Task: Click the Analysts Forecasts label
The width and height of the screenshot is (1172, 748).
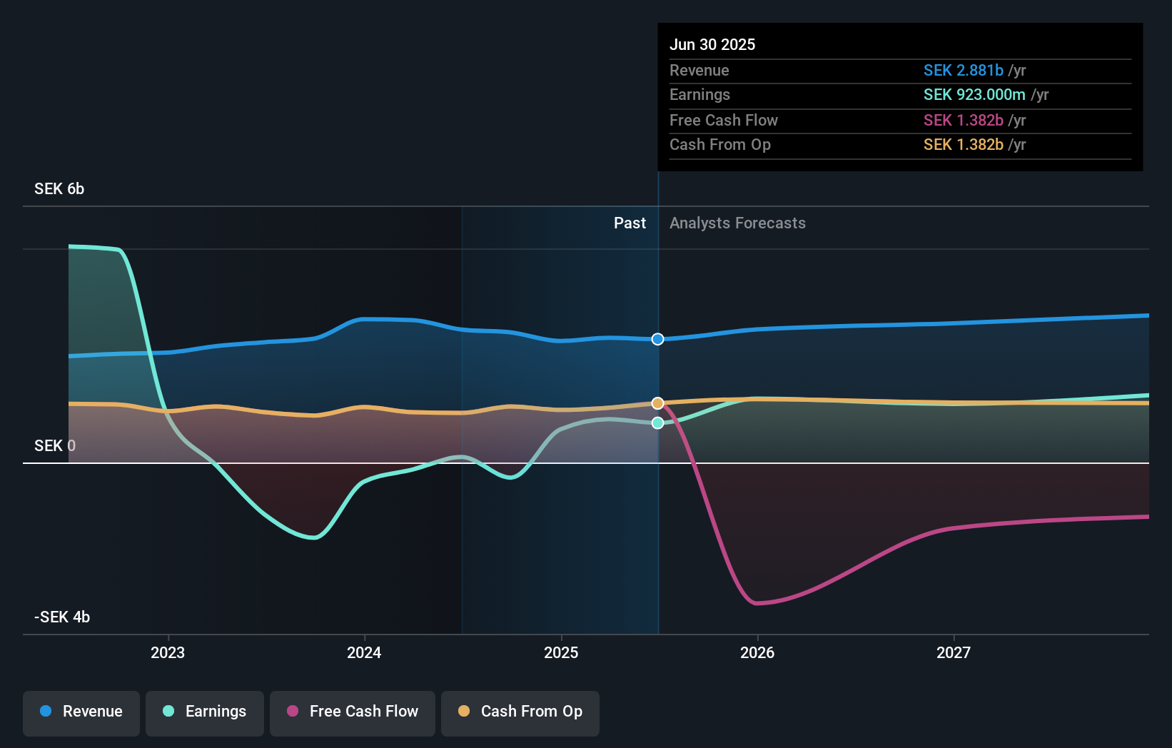Action: tap(737, 223)
